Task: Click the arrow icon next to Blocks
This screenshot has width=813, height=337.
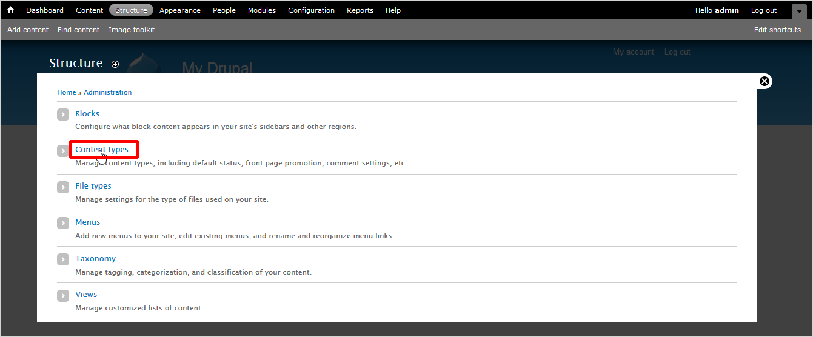Action: [x=63, y=115]
